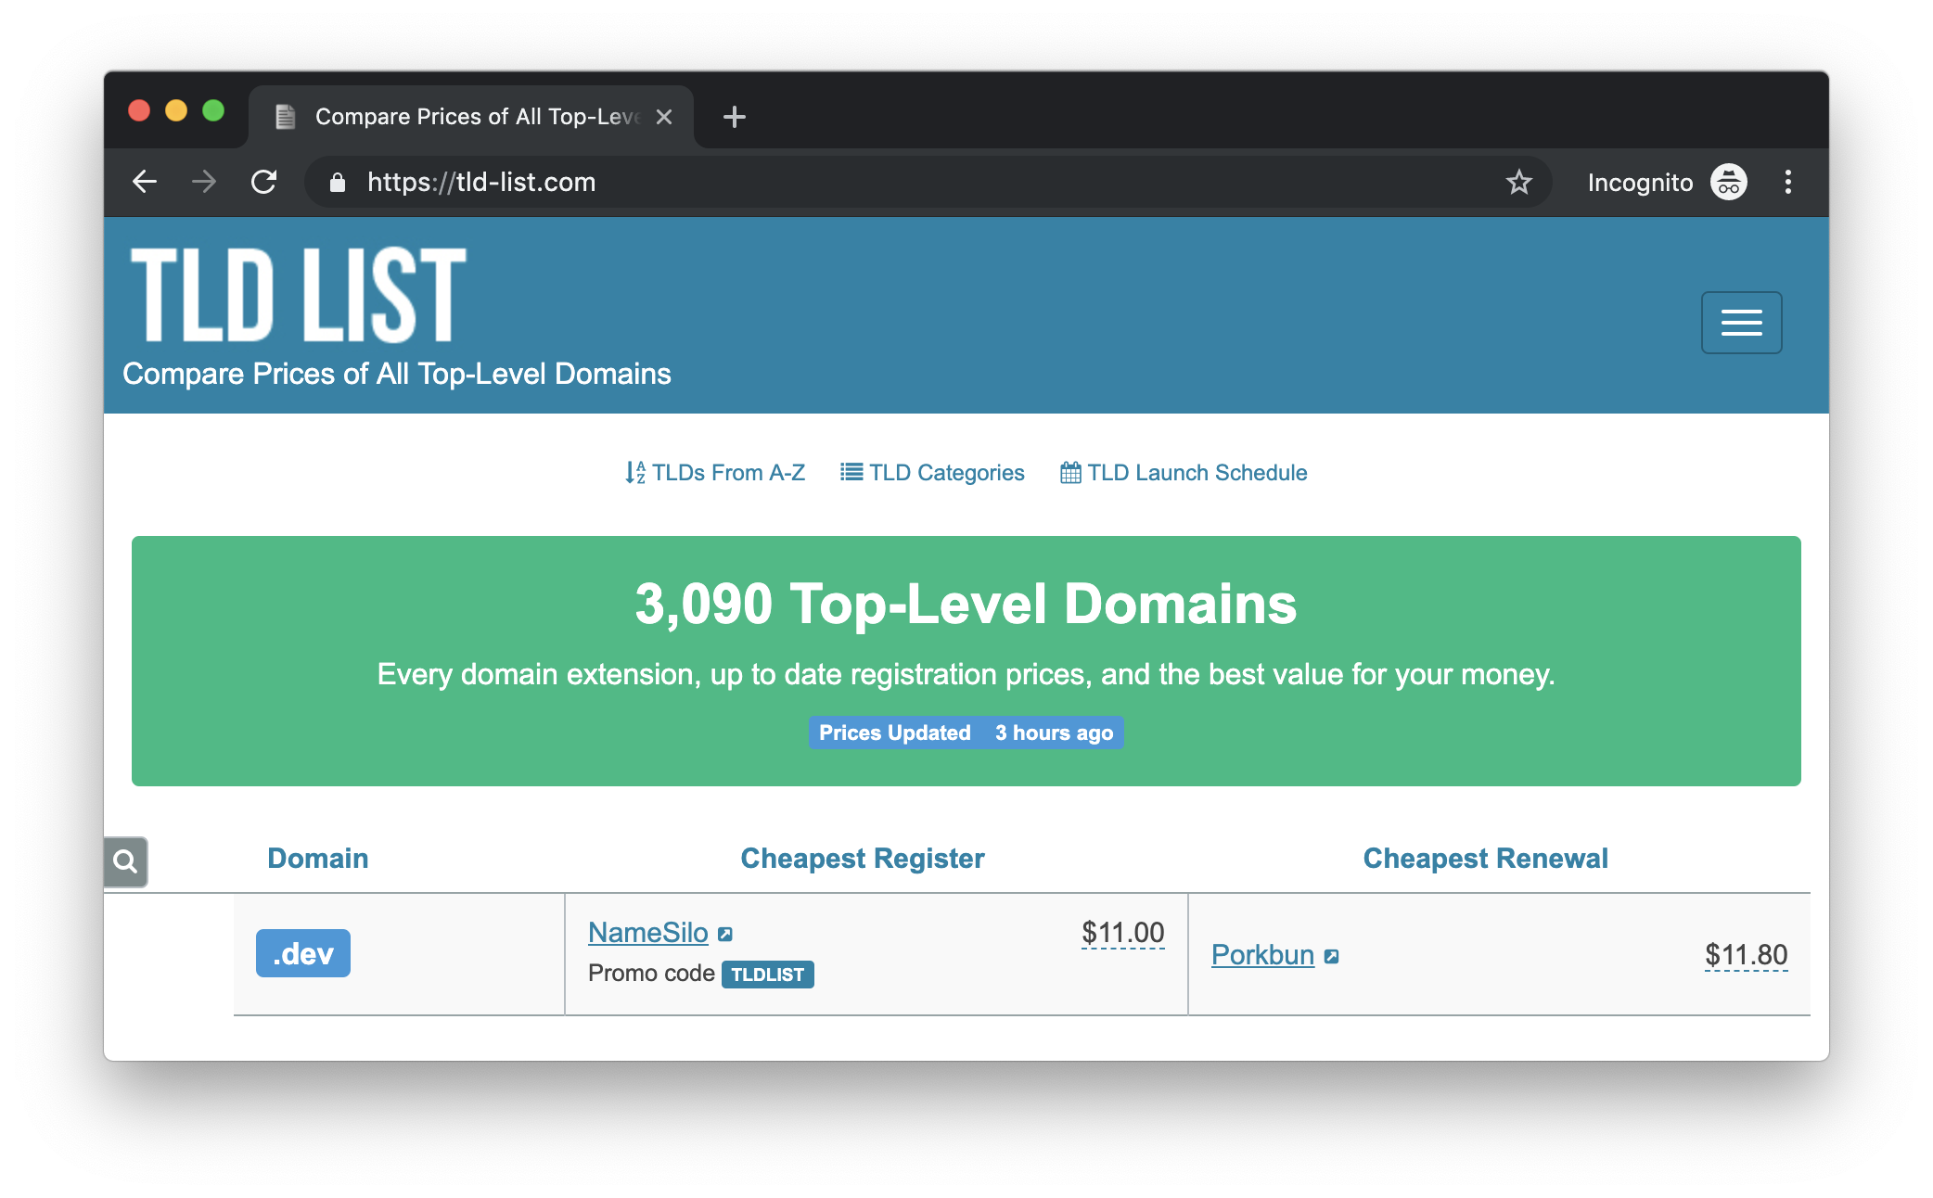Go back to previous page

(x=145, y=182)
